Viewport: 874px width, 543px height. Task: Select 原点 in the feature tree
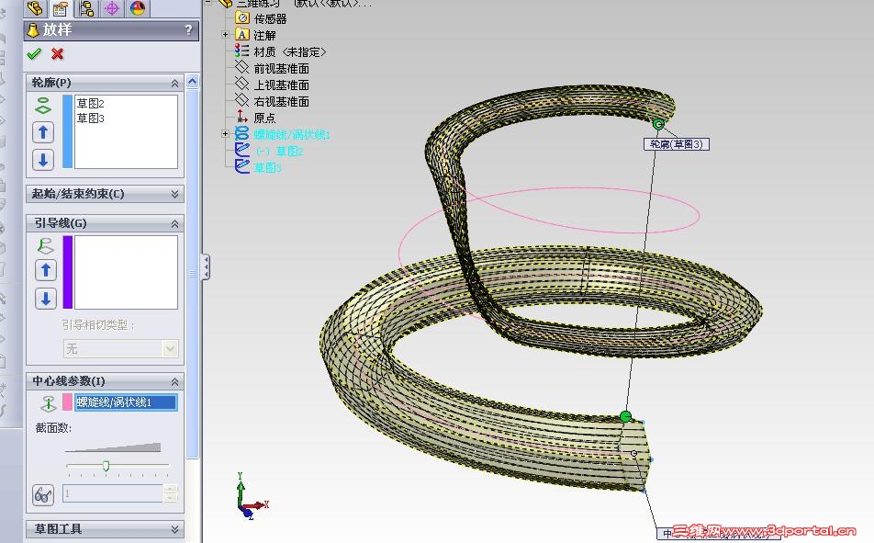(x=264, y=119)
